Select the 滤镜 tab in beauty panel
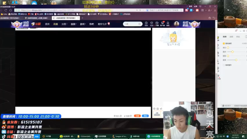 [231, 37]
